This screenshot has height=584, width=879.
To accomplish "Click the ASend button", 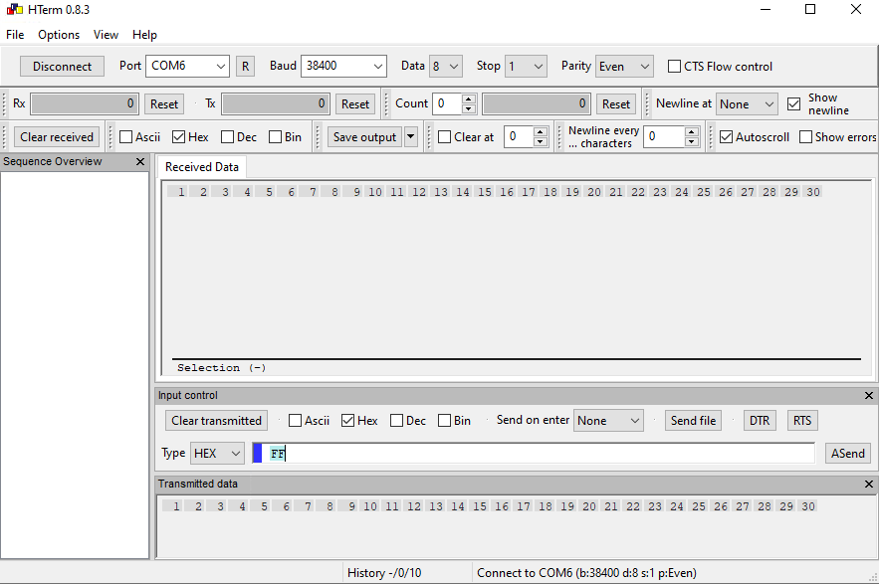I will [x=847, y=454].
